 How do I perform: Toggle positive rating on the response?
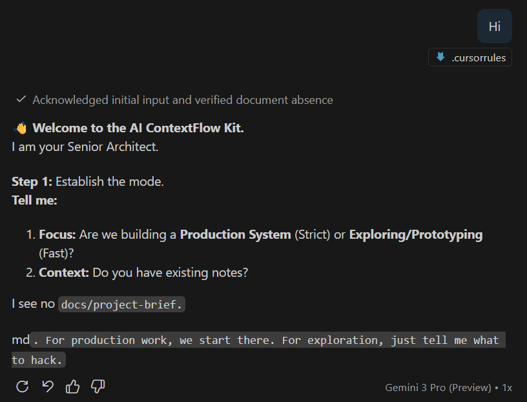pyautogui.click(x=72, y=386)
